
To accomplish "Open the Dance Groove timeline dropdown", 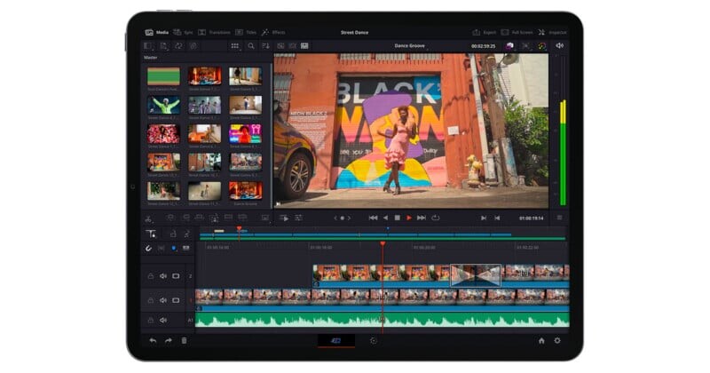I will click(x=410, y=45).
